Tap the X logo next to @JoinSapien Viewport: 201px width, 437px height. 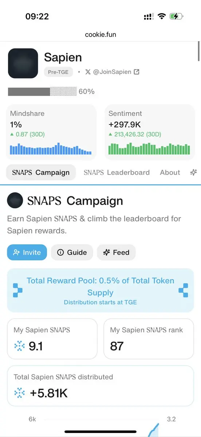(x=88, y=72)
